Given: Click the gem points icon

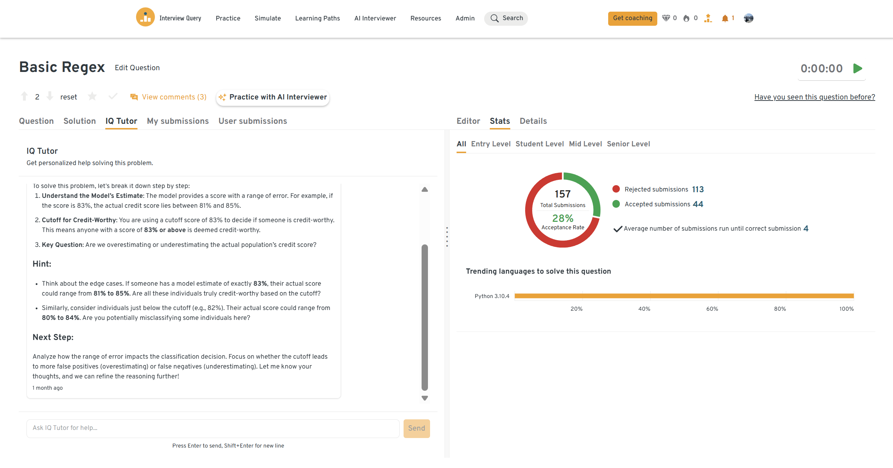Looking at the screenshot, I should pos(666,18).
